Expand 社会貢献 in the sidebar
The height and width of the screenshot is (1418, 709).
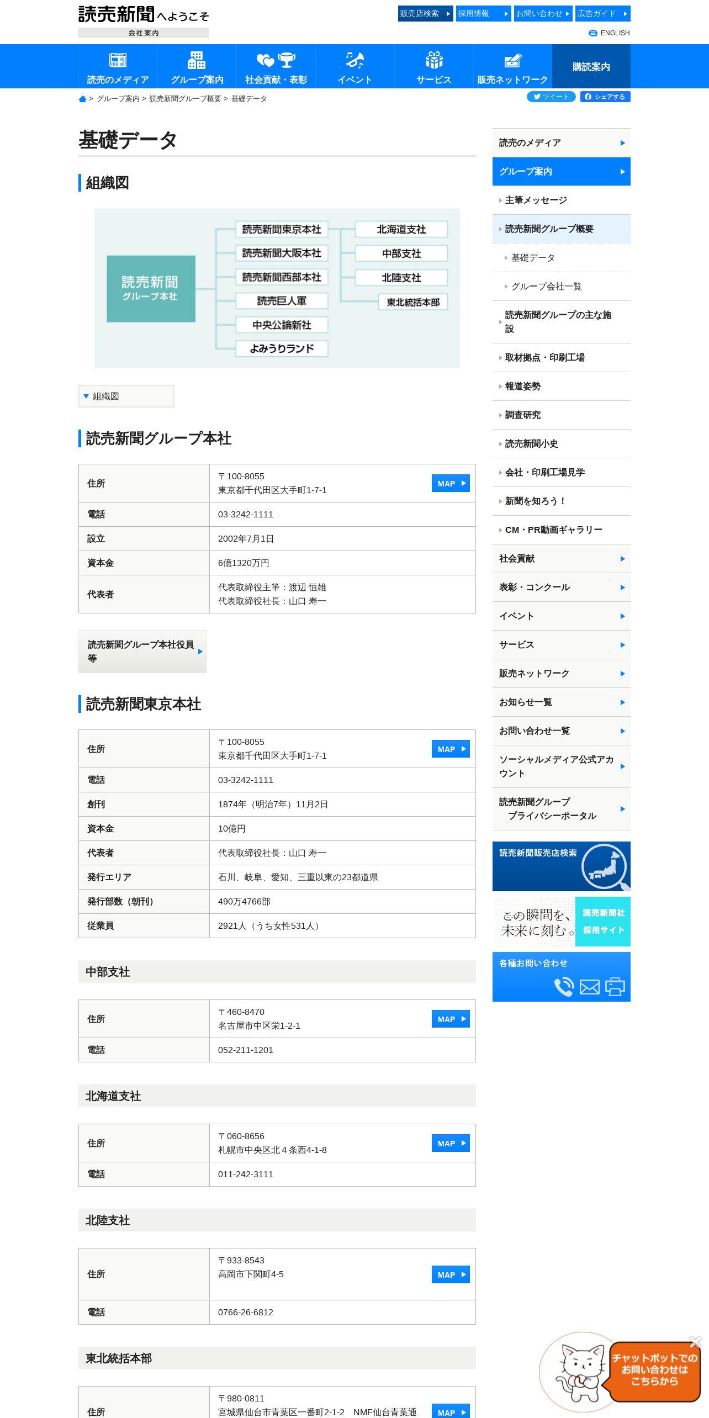point(562,558)
